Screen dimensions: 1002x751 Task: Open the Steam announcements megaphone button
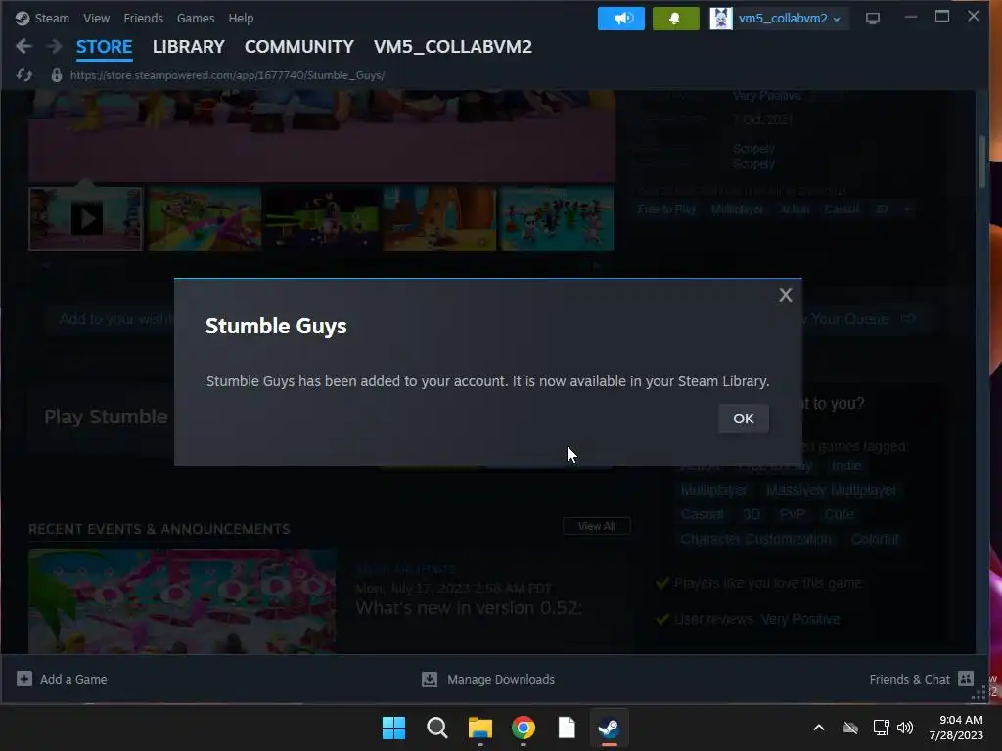click(x=620, y=19)
